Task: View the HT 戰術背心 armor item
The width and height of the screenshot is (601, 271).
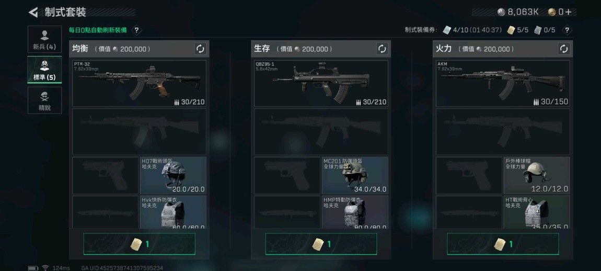Action: point(537,212)
